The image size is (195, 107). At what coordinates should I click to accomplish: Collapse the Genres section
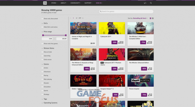pyautogui.click(x=45, y=64)
